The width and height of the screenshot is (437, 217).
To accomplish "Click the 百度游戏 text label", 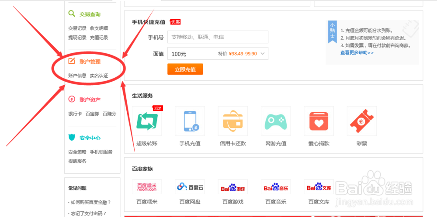I will click(233, 202).
